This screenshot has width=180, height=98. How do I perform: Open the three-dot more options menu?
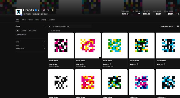pyautogui.click(x=56, y=10)
